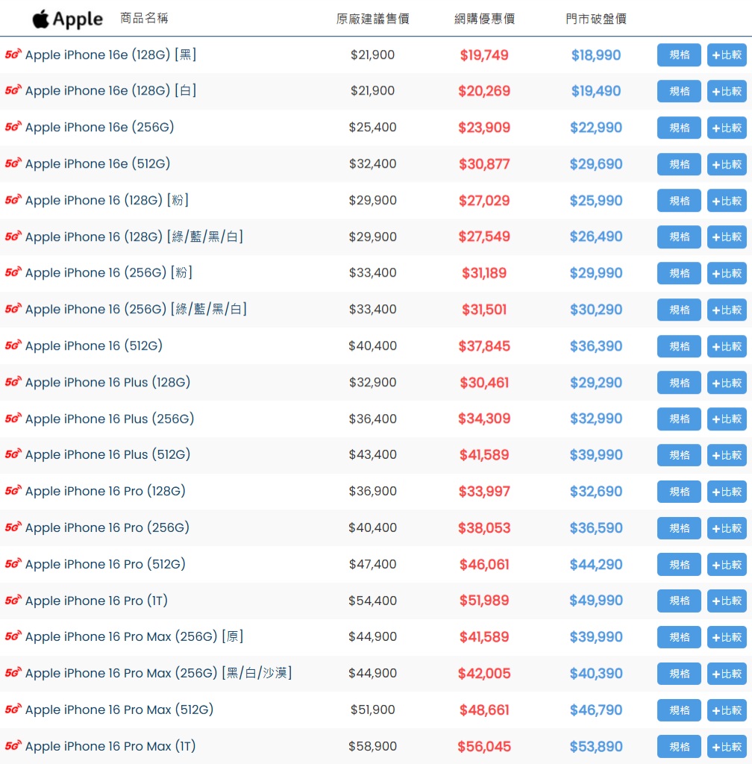The height and width of the screenshot is (764, 752).
Task: Click the 5G icon beside iPhone 16e (128G) [黑]
Action: (x=13, y=54)
